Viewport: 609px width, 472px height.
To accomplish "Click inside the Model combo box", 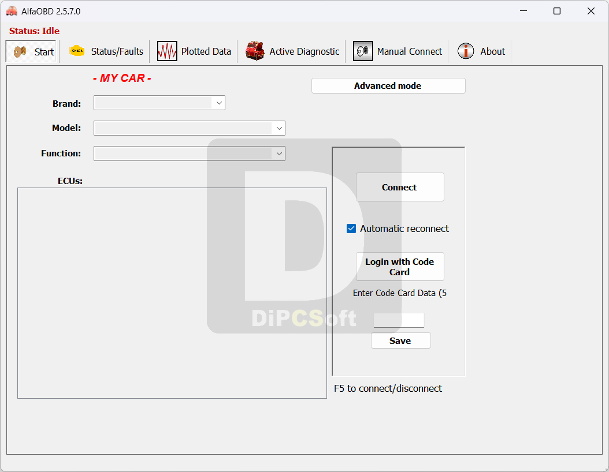I will click(189, 128).
